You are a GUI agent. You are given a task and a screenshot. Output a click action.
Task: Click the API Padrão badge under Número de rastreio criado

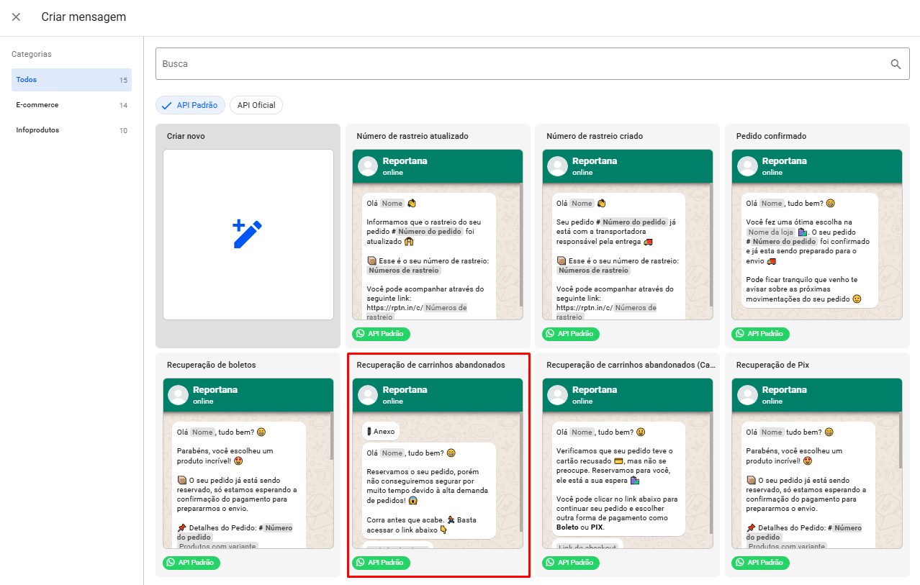click(571, 334)
